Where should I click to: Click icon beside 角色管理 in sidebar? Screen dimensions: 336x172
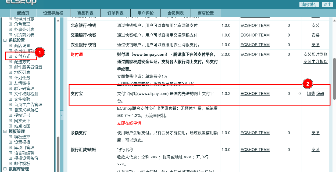tap(10, 24)
